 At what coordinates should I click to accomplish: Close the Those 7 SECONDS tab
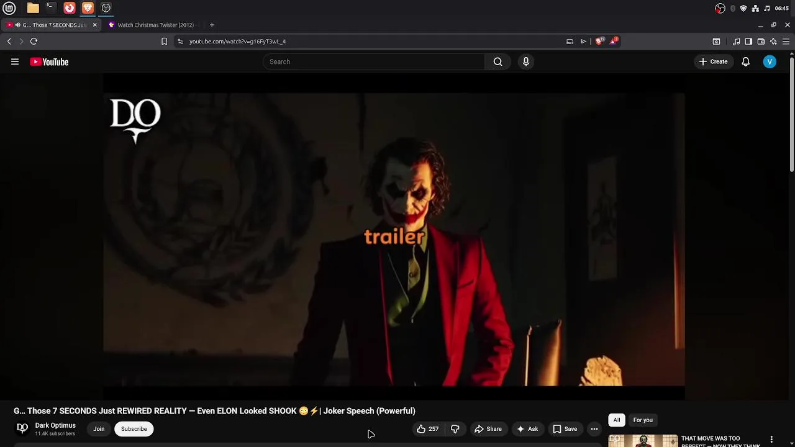pos(94,25)
